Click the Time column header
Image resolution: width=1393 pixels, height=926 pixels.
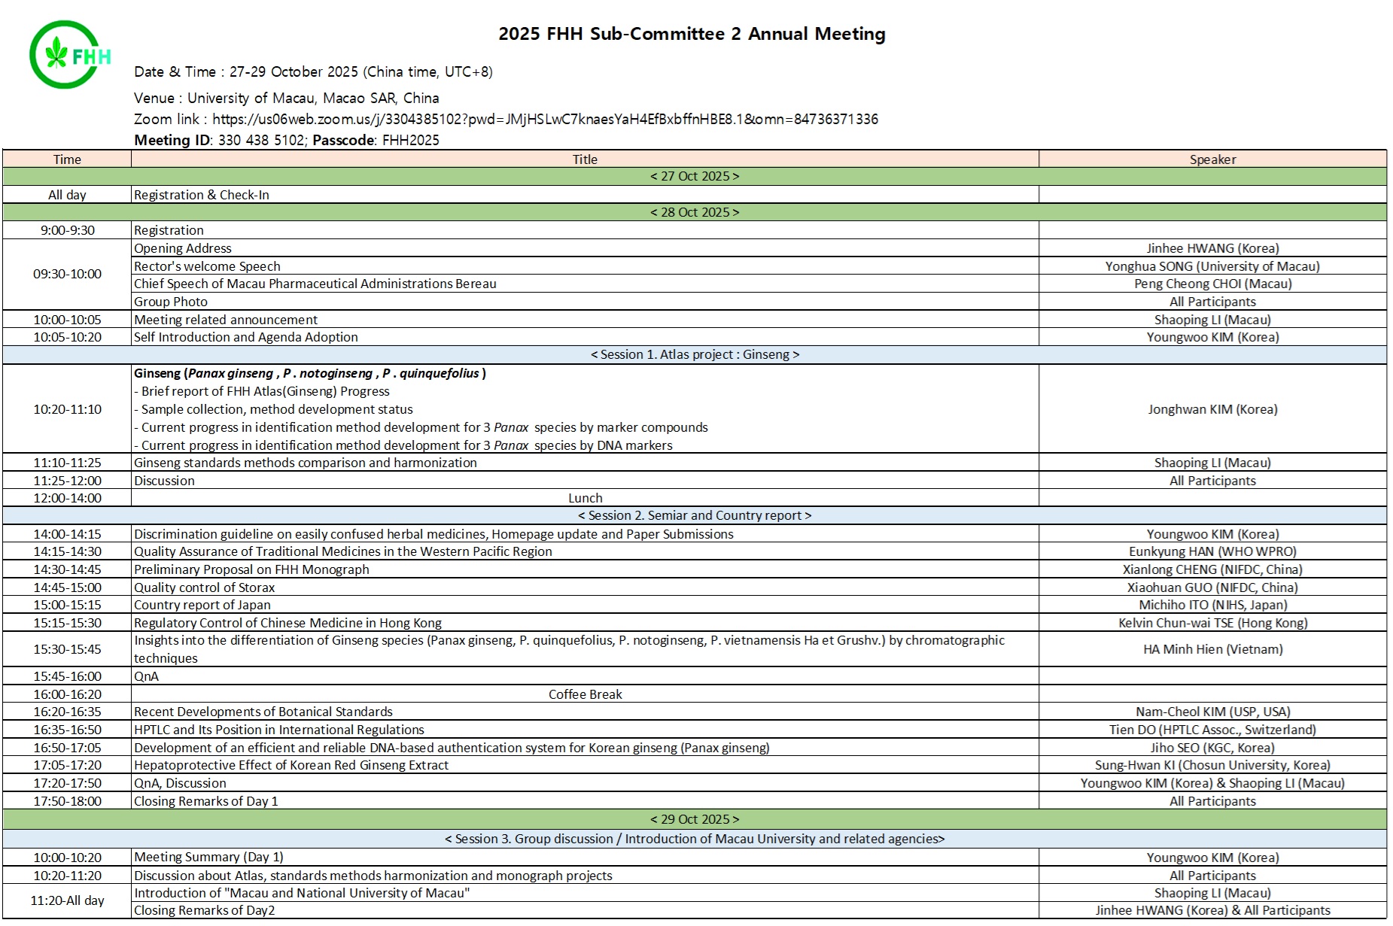pyautogui.click(x=67, y=159)
